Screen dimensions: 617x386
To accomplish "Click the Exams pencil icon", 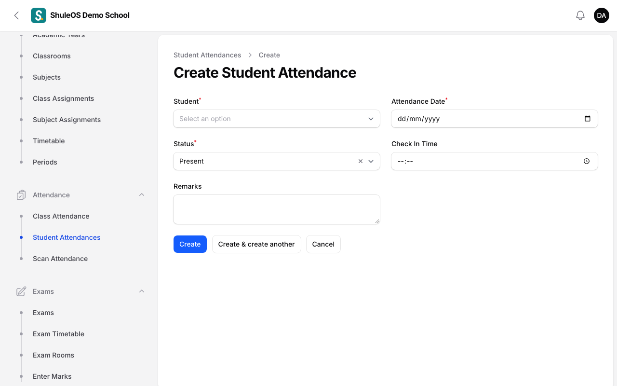I will tap(21, 291).
